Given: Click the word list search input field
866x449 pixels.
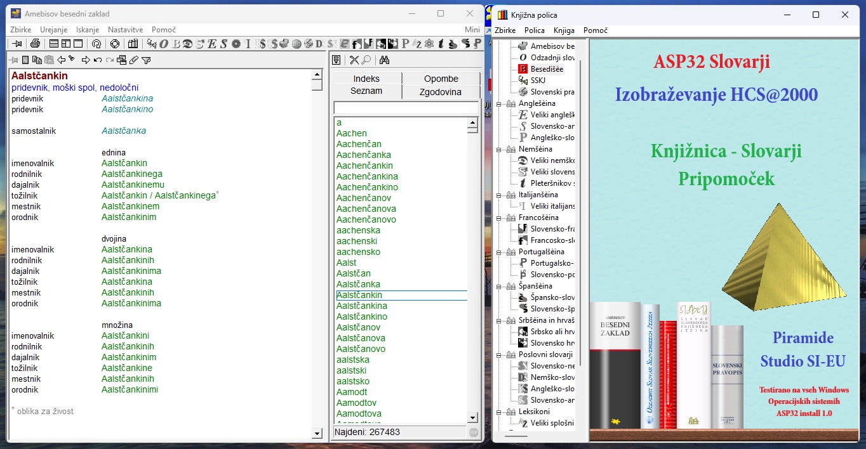Looking at the screenshot, I should pyautogui.click(x=406, y=108).
